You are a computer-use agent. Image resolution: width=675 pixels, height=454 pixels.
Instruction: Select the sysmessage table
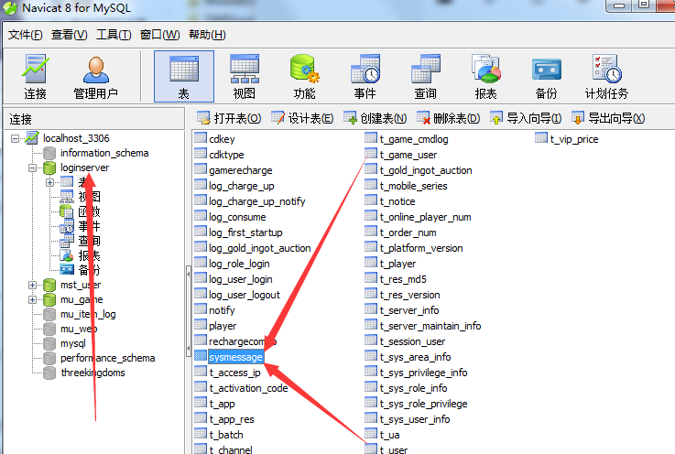coord(235,357)
